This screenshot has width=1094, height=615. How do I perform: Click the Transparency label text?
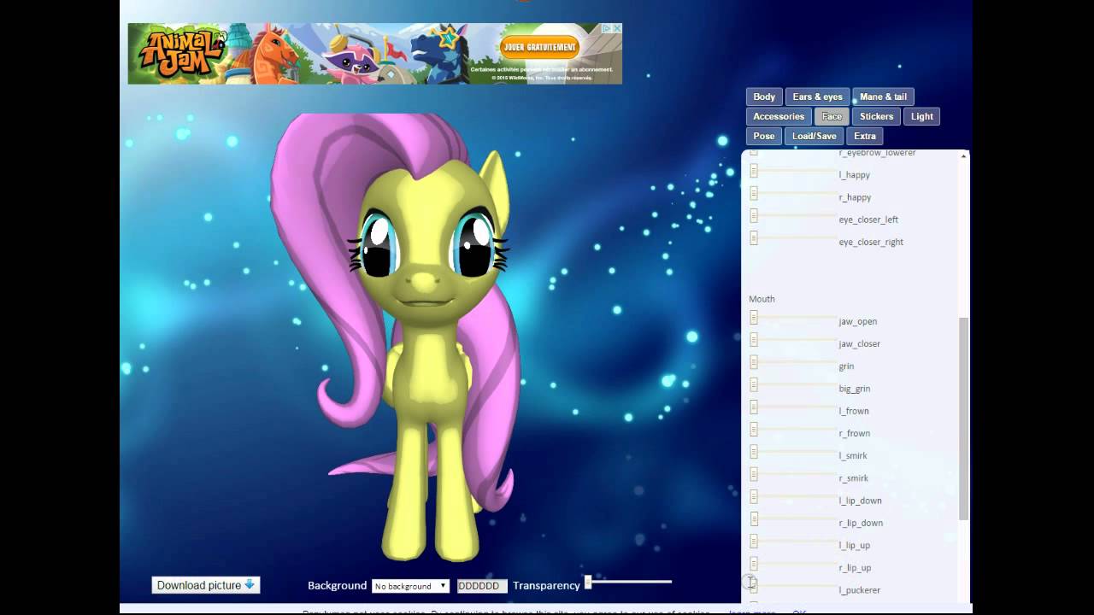[x=546, y=586]
